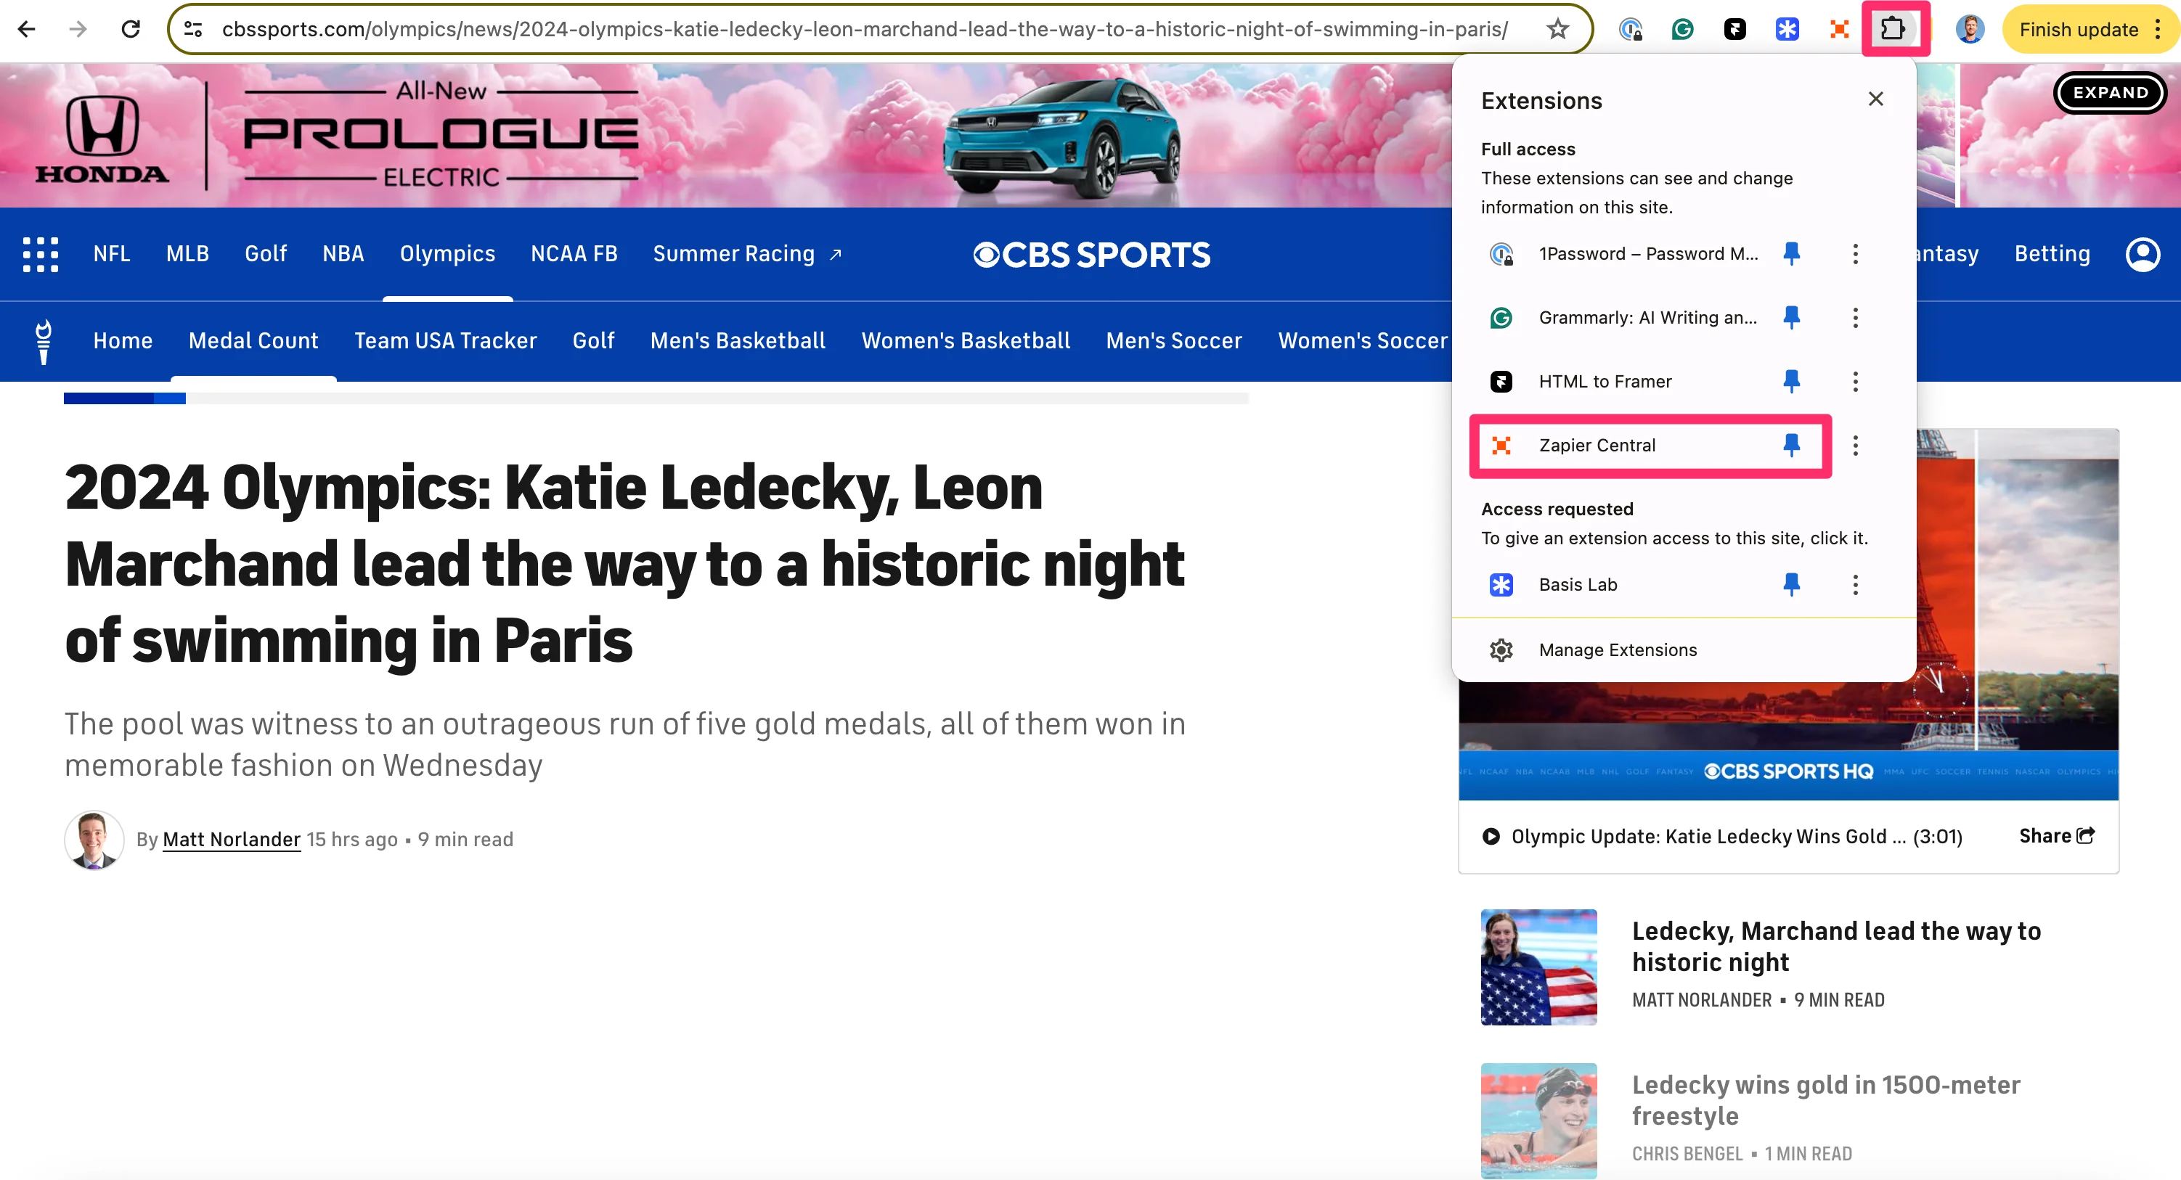Viewport: 2181px width, 1180px height.
Task: Unpin the Zapier Central extension
Action: tap(1792, 446)
